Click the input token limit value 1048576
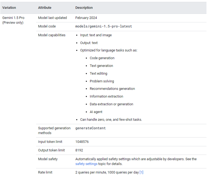 pyautogui.click(x=82, y=142)
